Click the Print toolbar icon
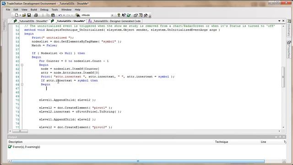 coord(36,15)
